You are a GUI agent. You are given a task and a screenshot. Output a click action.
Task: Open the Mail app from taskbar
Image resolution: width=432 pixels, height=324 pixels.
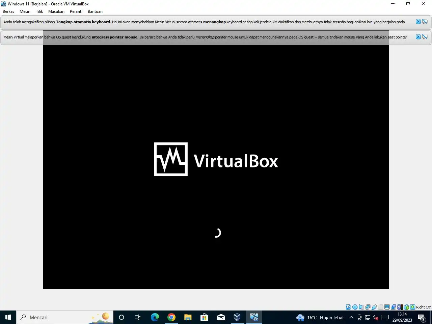coord(221,317)
